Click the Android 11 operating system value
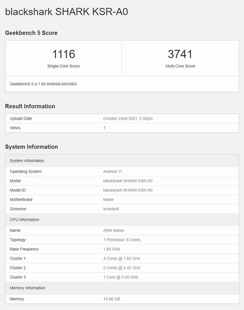The height and width of the screenshot is (310, 244). point(113,171)
